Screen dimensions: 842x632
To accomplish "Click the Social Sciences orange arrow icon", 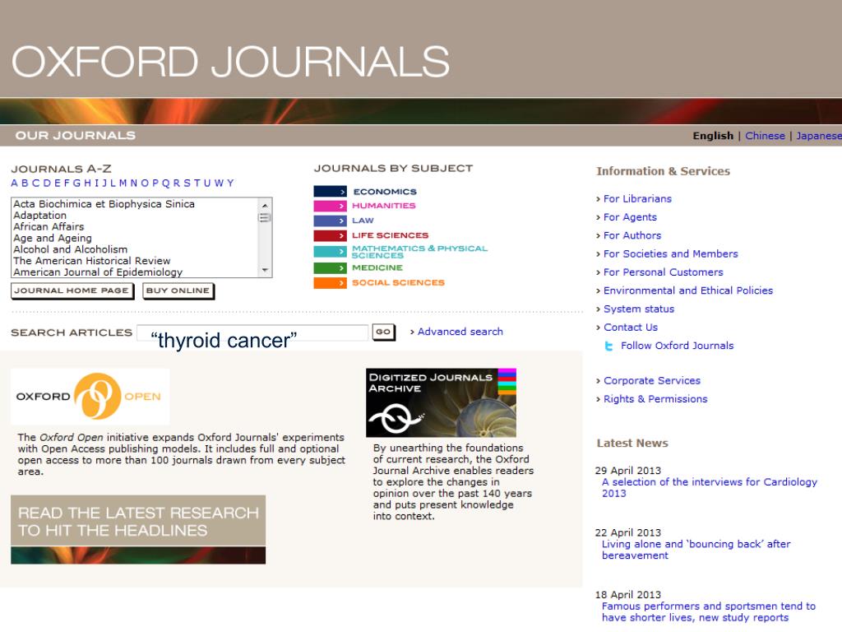I will tap(330, 283).
